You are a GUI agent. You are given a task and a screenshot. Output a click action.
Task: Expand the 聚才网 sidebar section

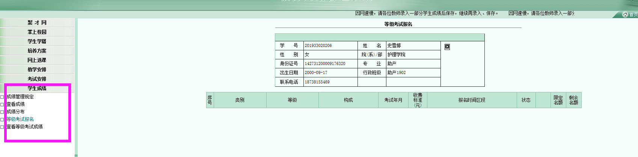point(37,23)
